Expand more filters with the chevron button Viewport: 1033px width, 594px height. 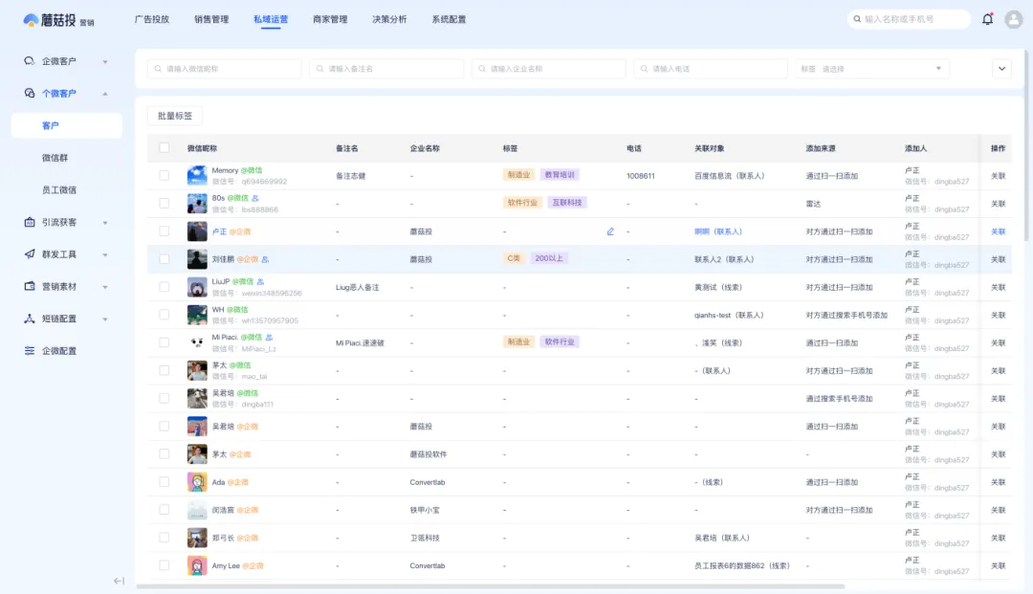1001,68
